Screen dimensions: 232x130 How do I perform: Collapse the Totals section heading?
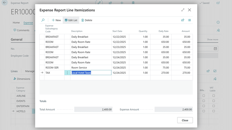click(43, 101)
